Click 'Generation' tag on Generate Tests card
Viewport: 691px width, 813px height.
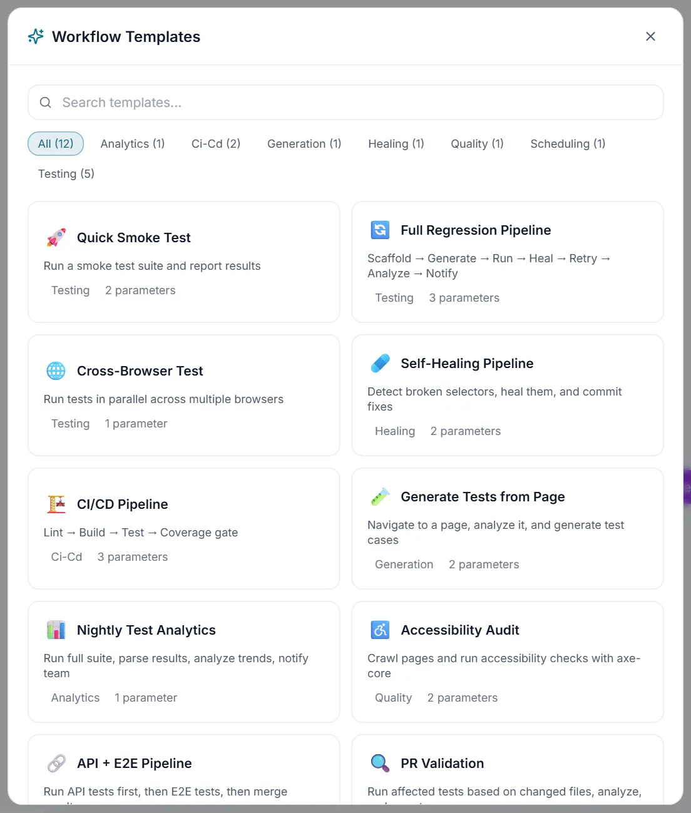(404, 565)
